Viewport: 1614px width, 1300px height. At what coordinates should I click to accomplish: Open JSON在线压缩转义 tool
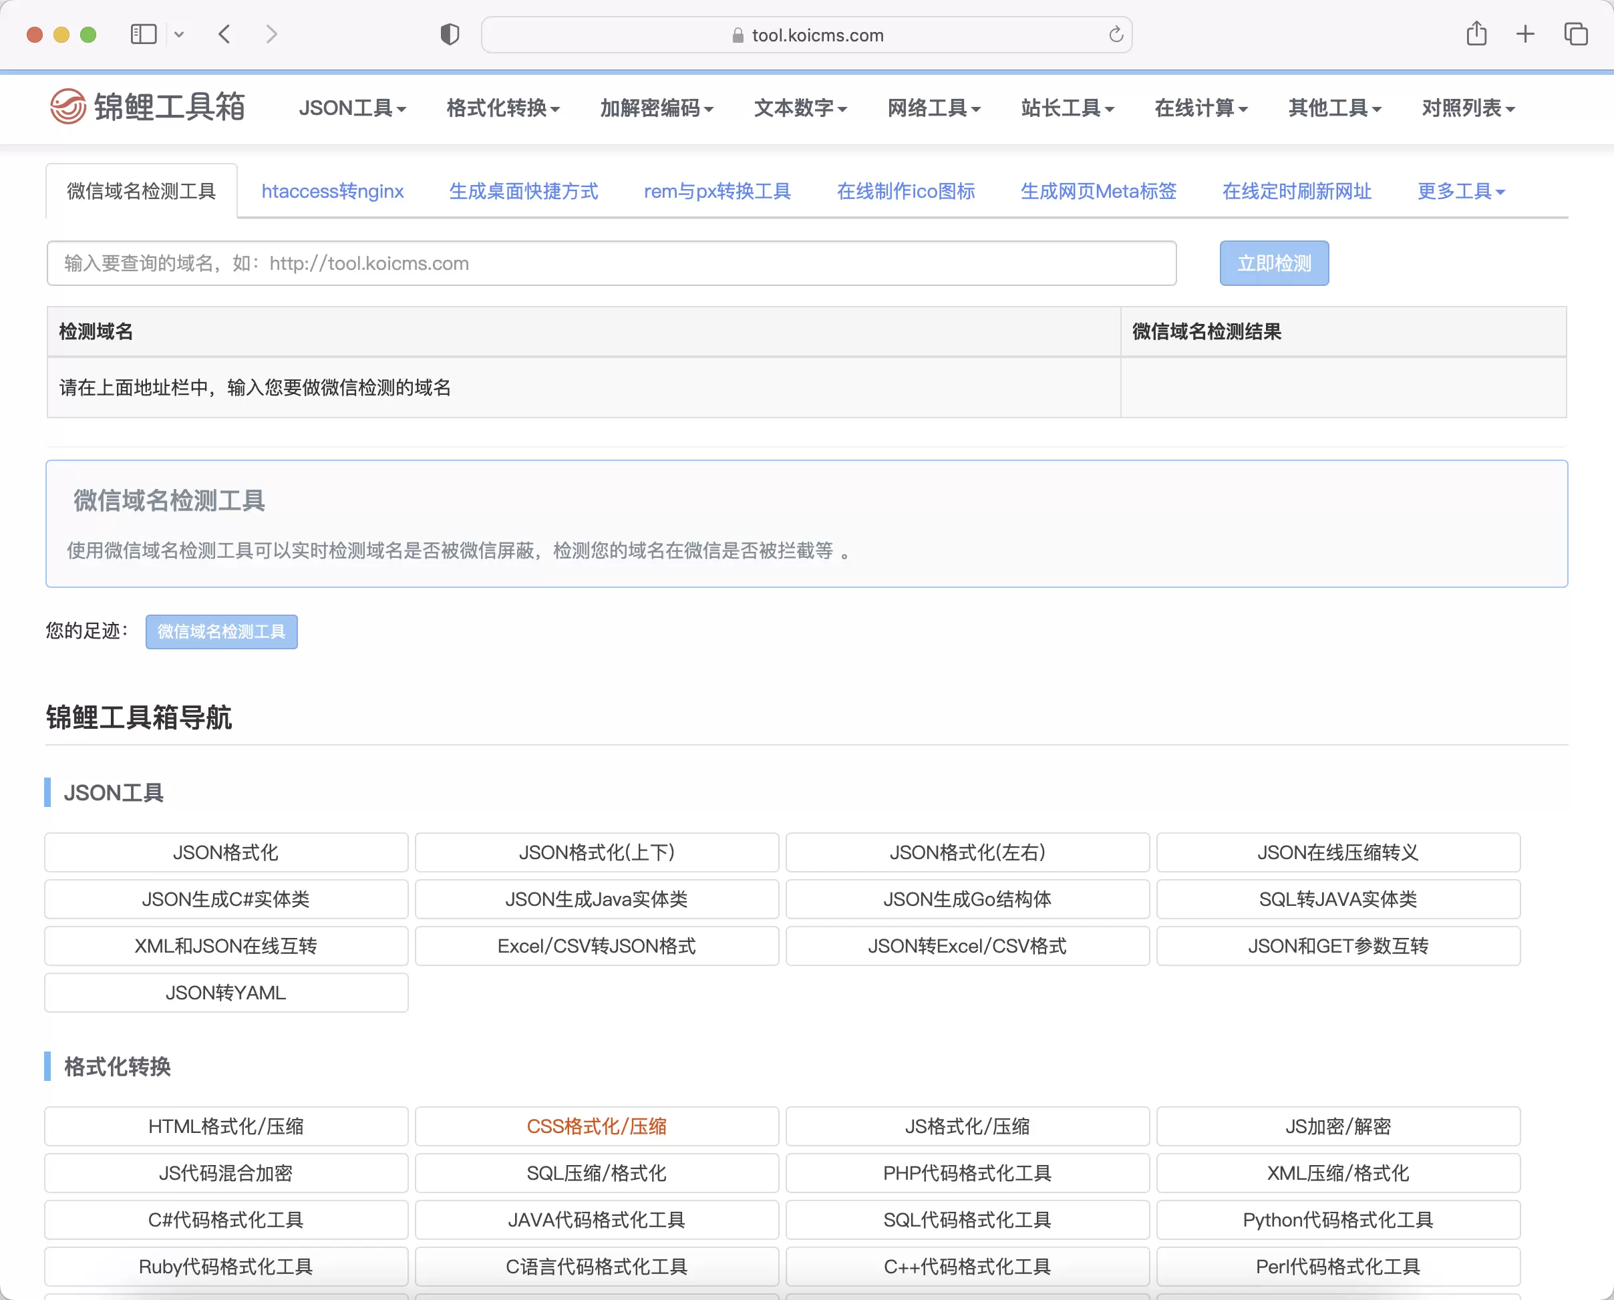1338,852
